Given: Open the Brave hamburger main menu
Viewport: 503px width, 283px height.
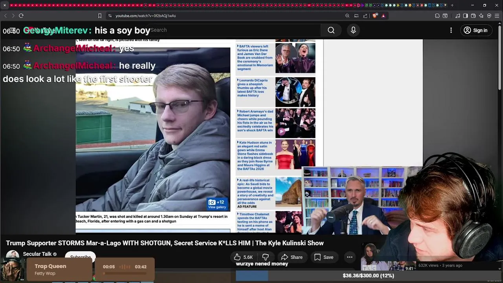Looking at the screenshot, I should pos(497,16).
